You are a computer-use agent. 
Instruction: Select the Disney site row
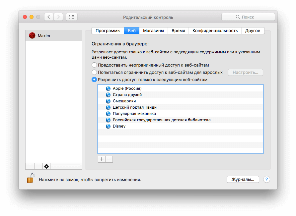pos(181,126)
